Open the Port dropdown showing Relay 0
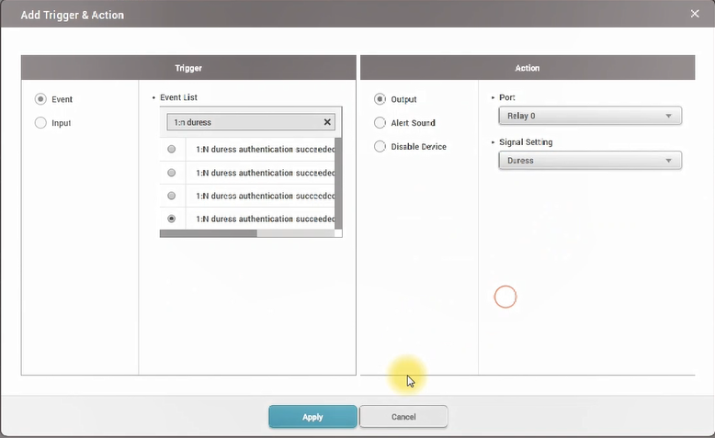 [589, 116]
